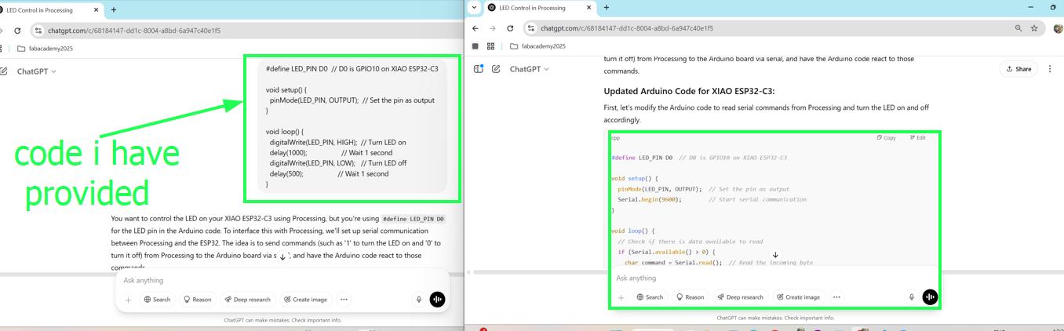Click the right window address bar URL
This screenshot has height=331, width=1064.
pyautogui.click(x=627, y=28)
